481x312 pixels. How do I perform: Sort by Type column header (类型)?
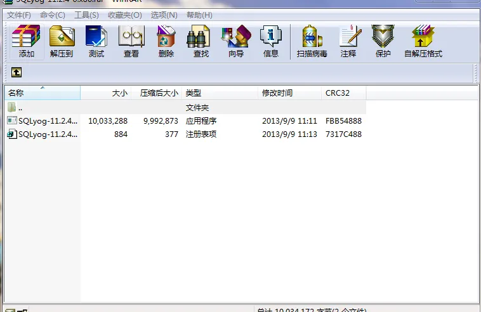[x=220, y=93]
